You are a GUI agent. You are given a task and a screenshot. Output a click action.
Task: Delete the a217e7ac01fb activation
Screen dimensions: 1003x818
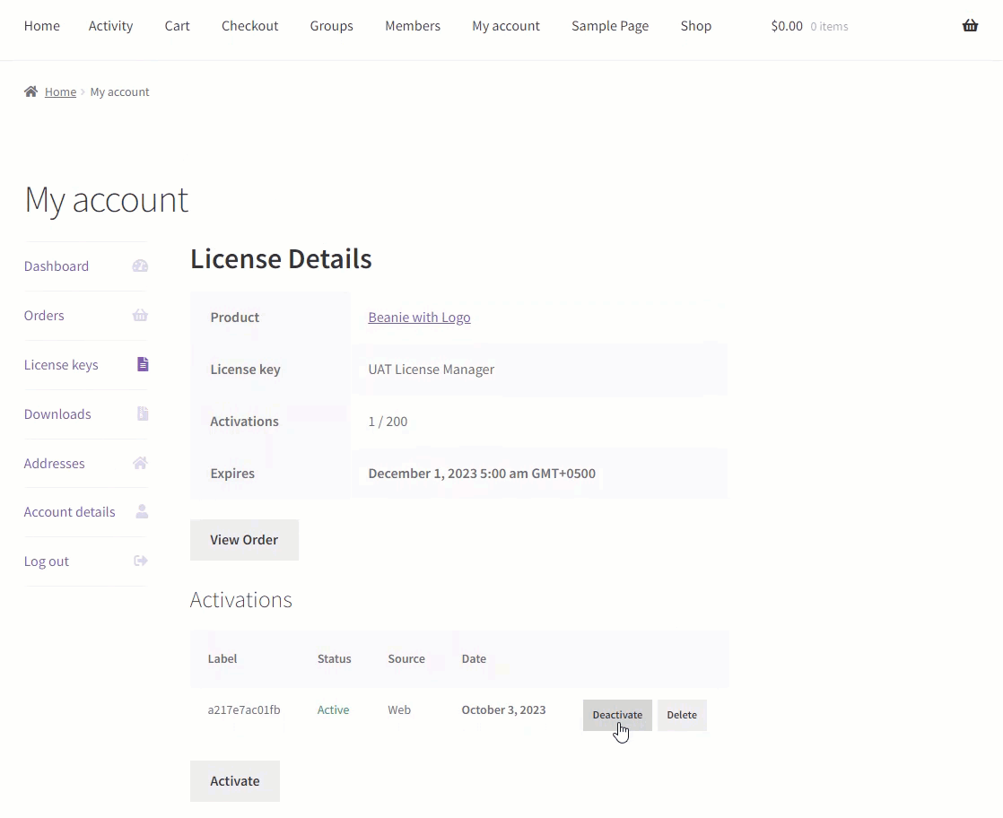pyautogui.click(x=682, y=715)
